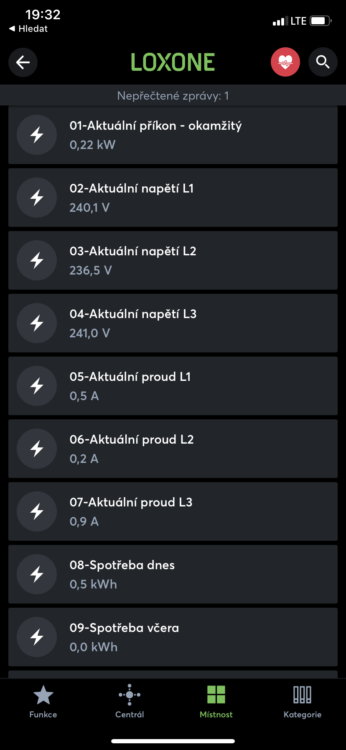The height and width of the screenshot is (750, 346).
Task: Tap the 0,22 kW power reading
Action: (92, 145)
